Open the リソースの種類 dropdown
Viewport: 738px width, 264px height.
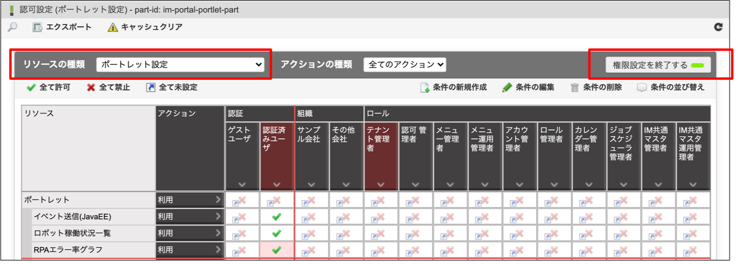pos(180,65)
